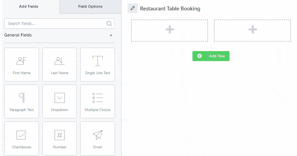Click the pencil icon to edit form name
This screenshot has width=297, height=156.
(133, 8)
